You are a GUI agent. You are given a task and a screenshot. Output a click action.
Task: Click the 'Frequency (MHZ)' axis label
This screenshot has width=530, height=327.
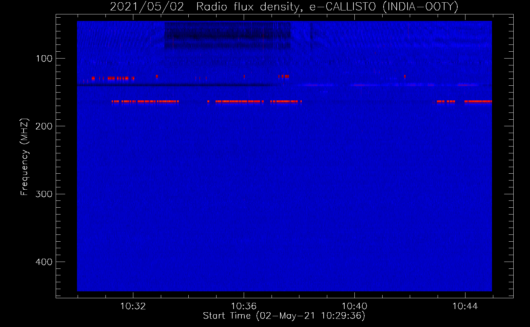[x=25, y=157]
